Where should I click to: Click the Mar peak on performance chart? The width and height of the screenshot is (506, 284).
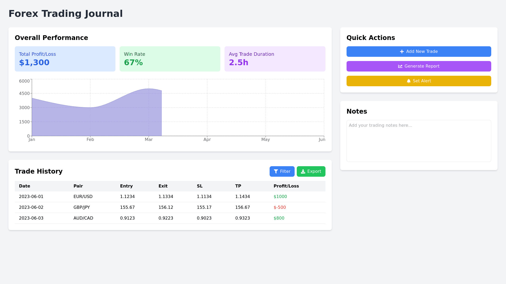[x=149, y=89]
